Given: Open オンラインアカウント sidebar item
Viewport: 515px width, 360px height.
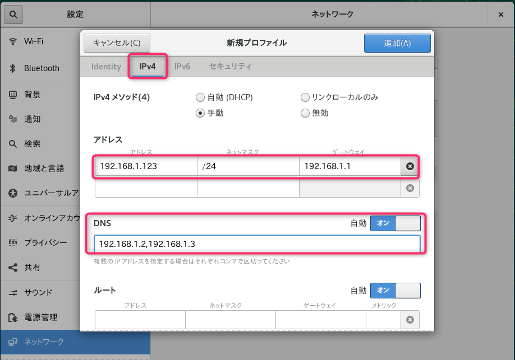Looking at the screenshot, I should coord(40,218).
